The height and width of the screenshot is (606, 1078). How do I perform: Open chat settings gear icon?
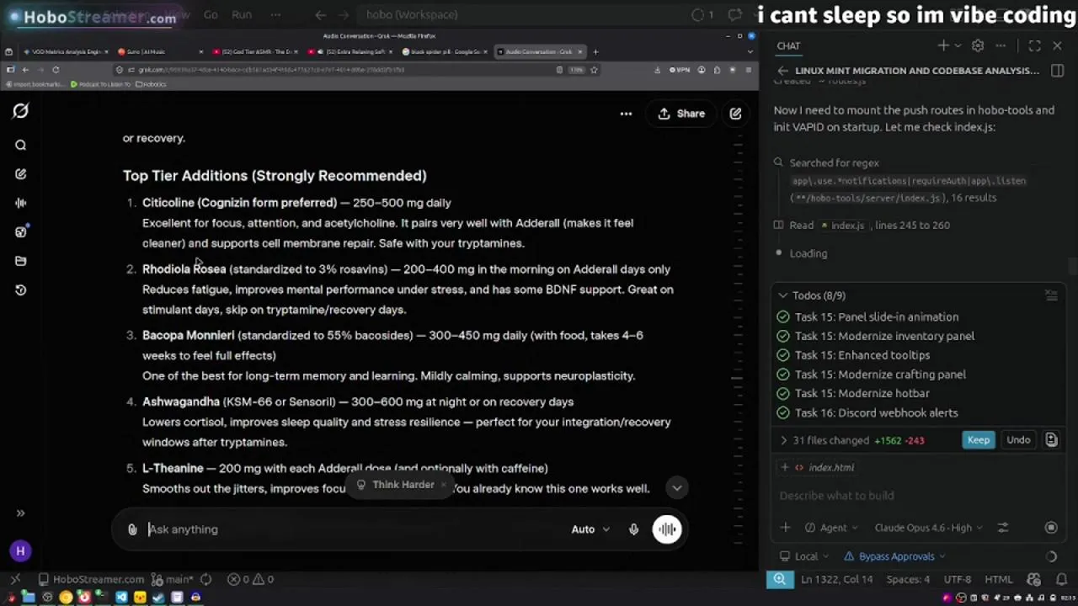coord(978,45)
